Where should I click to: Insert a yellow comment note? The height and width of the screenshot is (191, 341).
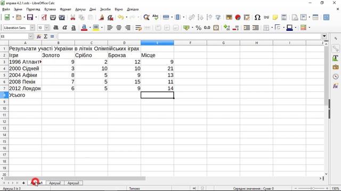(x=275, y=18)
